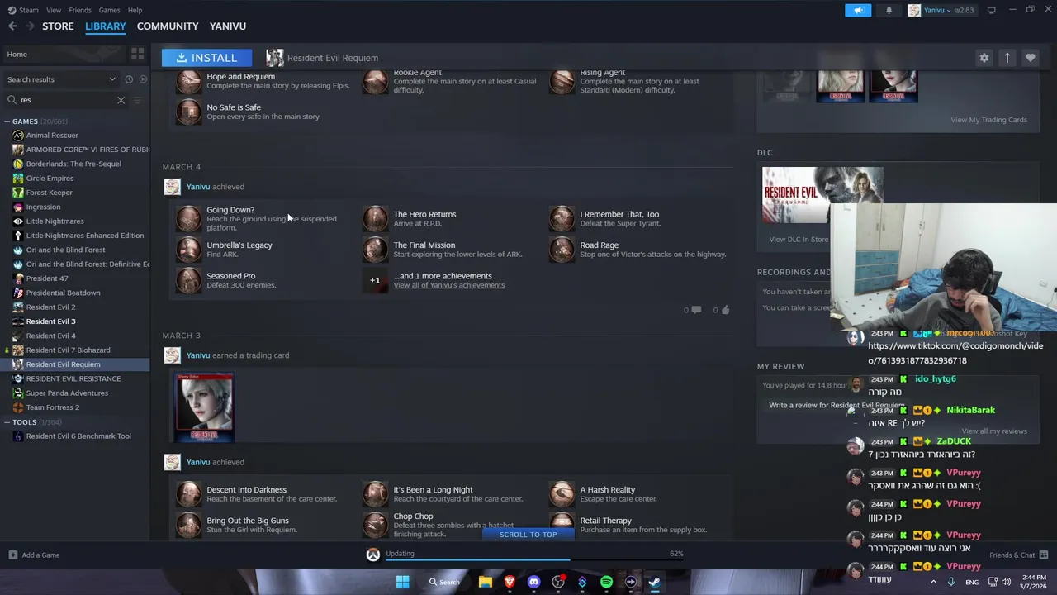Click SCROLL TO TOP button
This screenshot has width=1057, height=595.
click(x=528, y=535)
